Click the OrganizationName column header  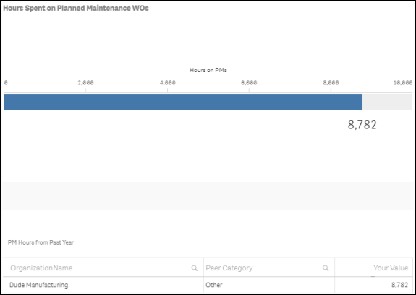coord(41,268)
